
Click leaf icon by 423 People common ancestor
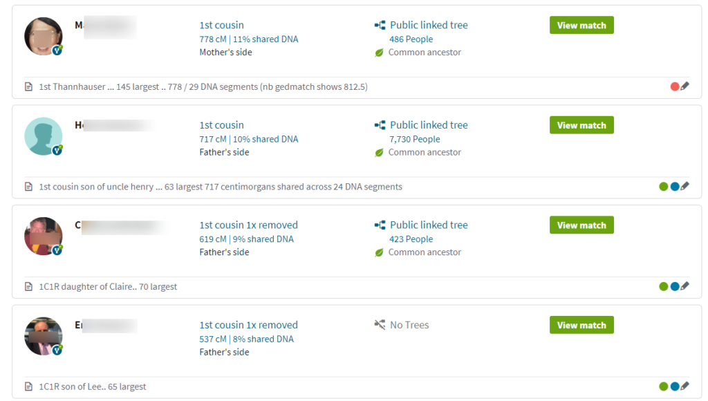click(x=380, y=252)
